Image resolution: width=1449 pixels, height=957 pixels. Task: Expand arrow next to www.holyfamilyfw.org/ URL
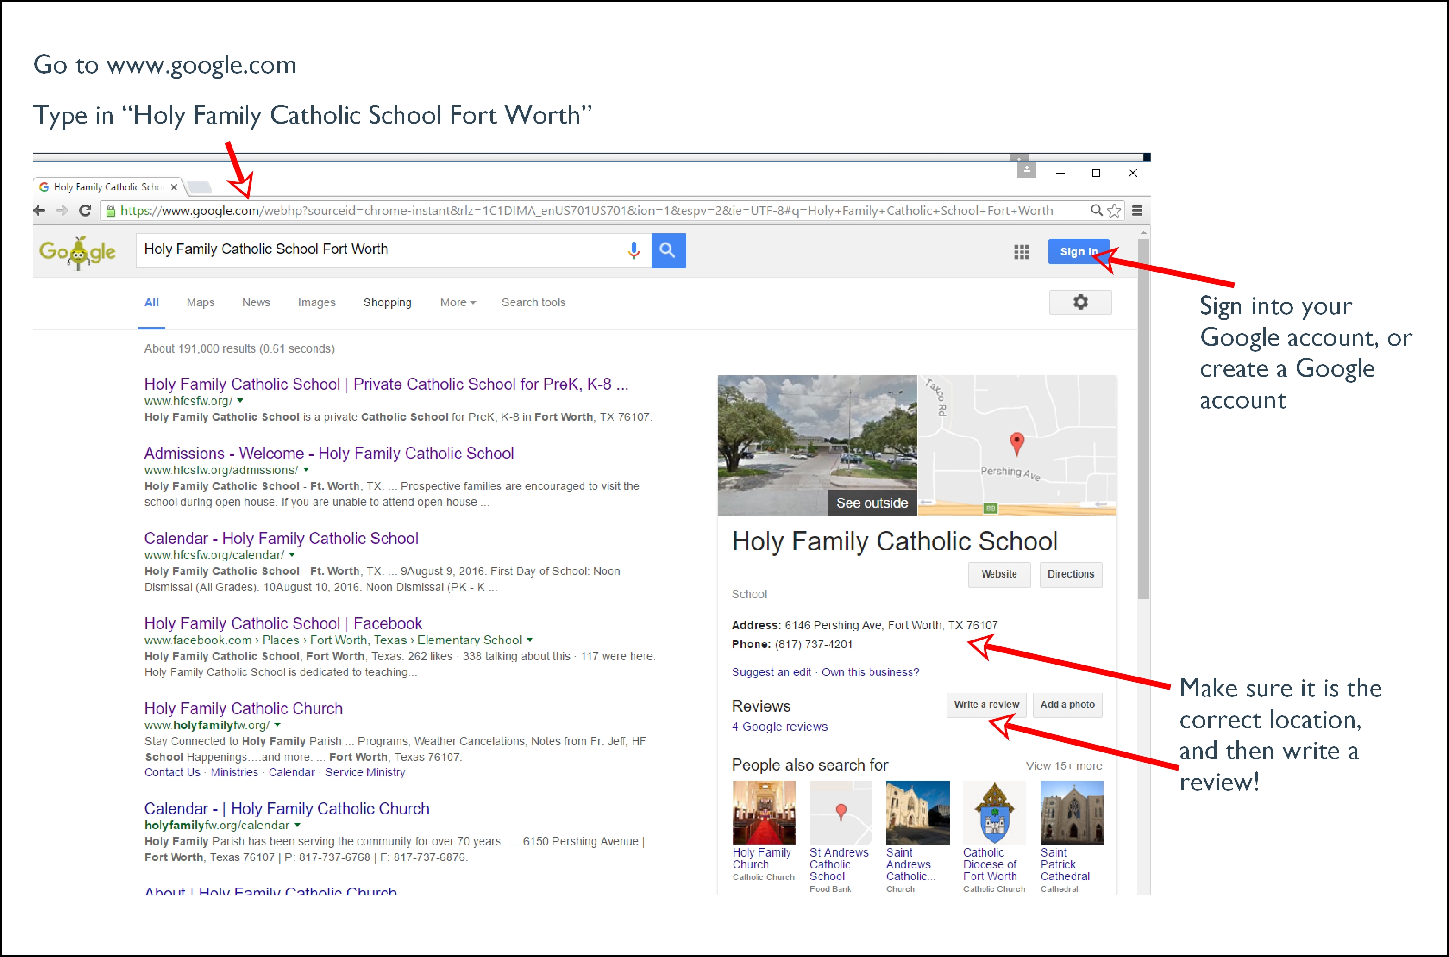(x=277, y=725)
